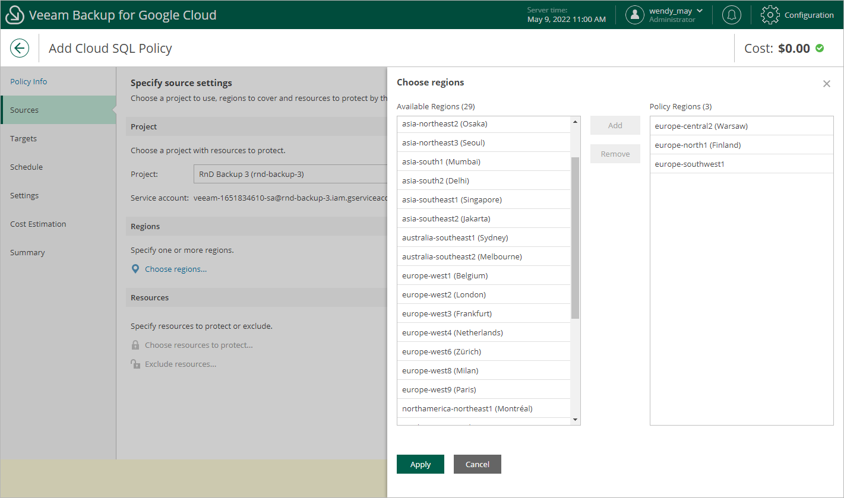Click the unlock icon by Exclude resources

135,364
